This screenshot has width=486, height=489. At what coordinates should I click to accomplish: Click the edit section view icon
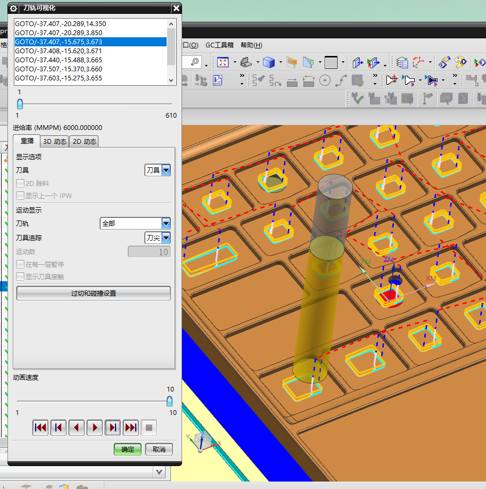tap(308, 62)
